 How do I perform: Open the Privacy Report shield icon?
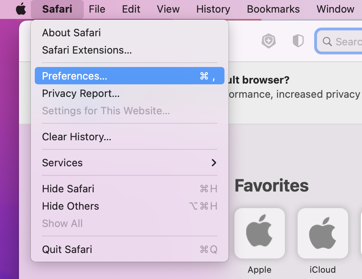click(298, 41)
